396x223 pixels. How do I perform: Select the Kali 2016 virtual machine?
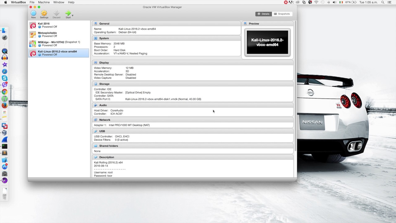click(59, 25)
